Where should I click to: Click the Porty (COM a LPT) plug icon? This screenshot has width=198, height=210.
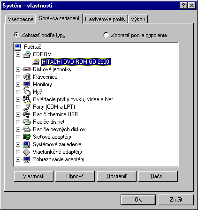(27, 107)
